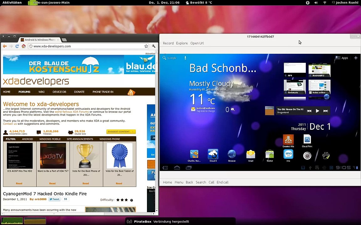Skip to previous track in music widget
Screen dimensions: 361x225
309,111
